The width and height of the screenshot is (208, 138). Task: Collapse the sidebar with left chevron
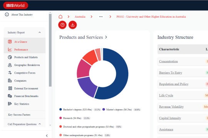pyautogui.click(x=47, y=136)
